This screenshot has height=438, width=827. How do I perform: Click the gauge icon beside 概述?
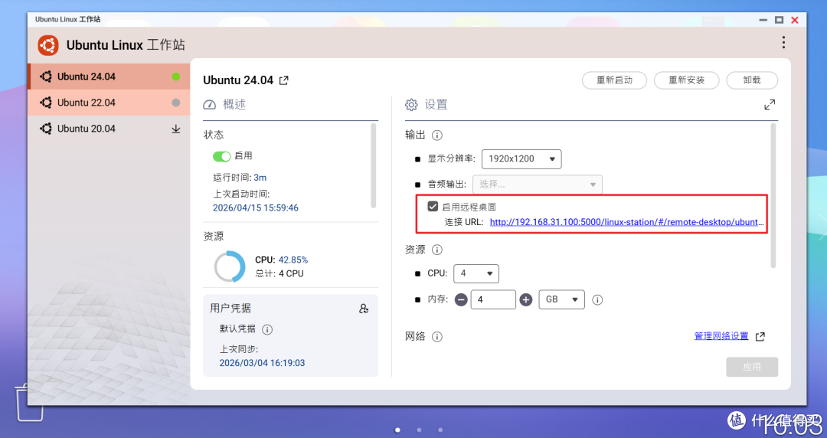[209, 104]
